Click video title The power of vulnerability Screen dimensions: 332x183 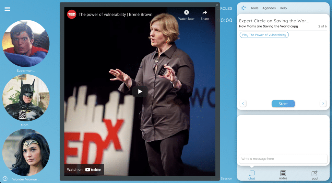[115, 15]
